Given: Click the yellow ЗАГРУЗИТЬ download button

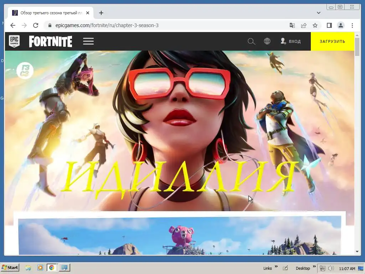Looking at the screenshot, I should (333, 41).
